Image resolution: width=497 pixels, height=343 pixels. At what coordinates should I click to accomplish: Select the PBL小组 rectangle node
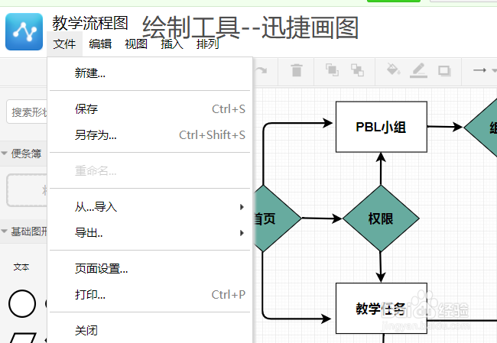[382, 127]
